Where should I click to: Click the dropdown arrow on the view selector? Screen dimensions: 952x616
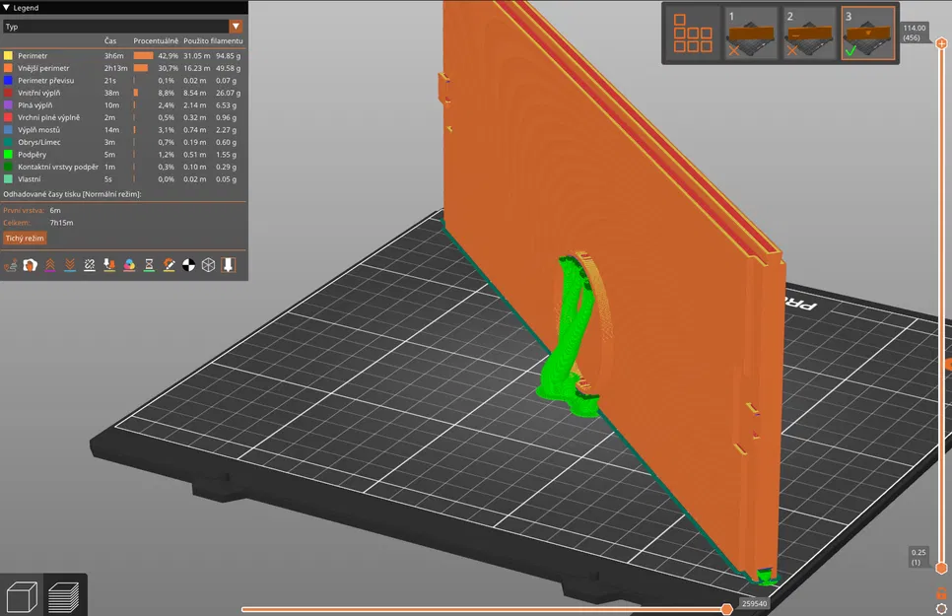[x=236, y=27]
